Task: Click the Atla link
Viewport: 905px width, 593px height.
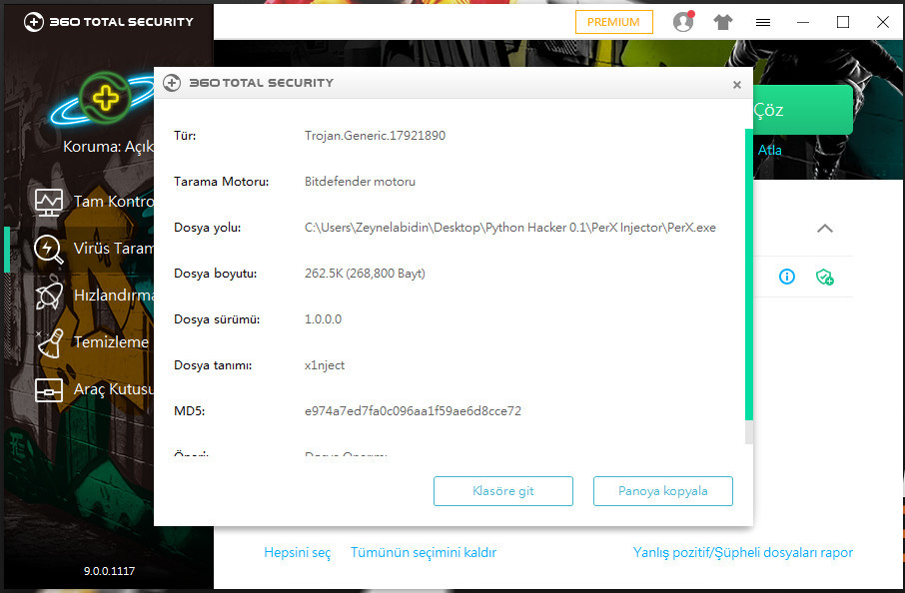Action: pyautogui.click(x=769, y=150)
